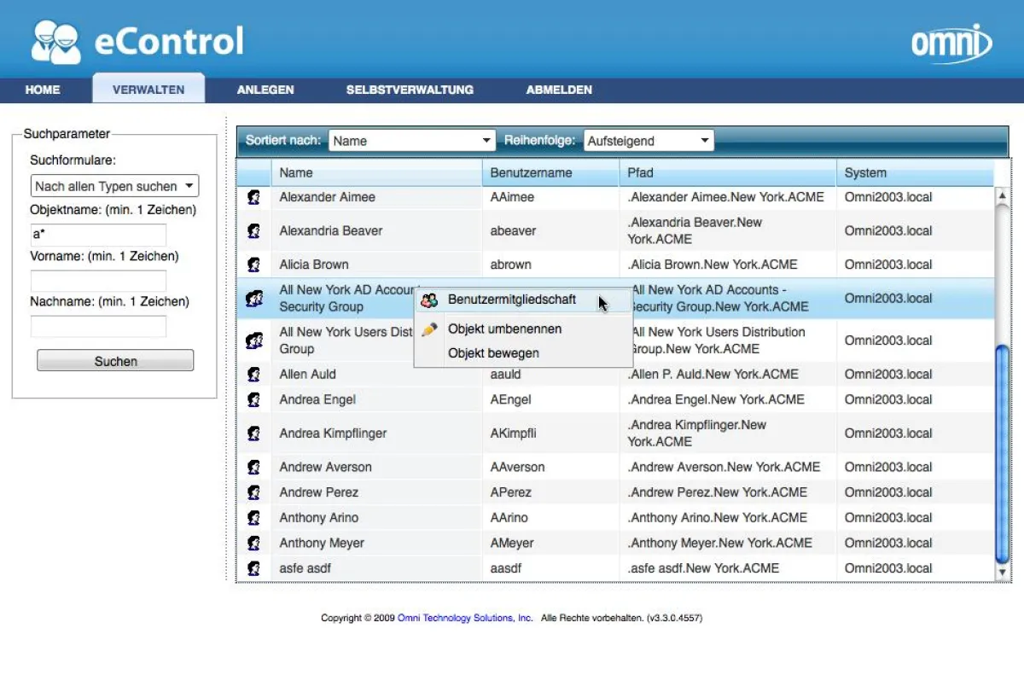Click the group icon next to All New York Users Distribution Group
The height and width of the screenshot is (675, 1024).
click(x=253, y=340)
